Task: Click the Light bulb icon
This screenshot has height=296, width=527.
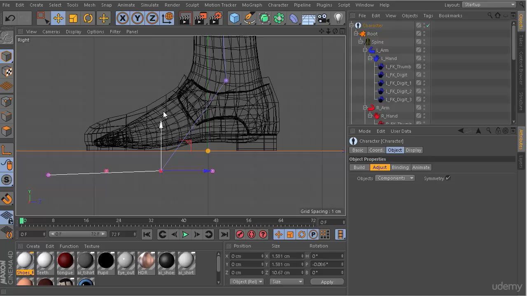Action: [338, 18]
